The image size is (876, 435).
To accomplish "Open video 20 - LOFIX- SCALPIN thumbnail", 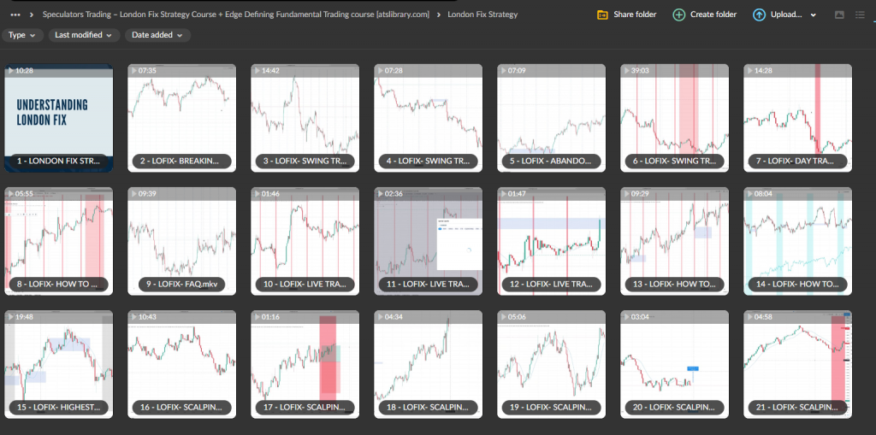I will click(x=674, y=364).
